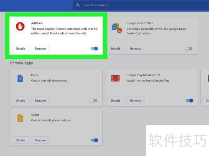Open Google Docs Offline Details

coord(116,49)
